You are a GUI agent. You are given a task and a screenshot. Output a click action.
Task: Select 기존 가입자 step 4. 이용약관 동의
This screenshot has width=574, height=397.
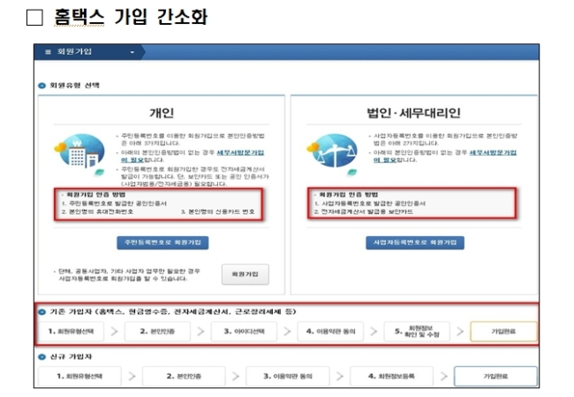click(x=330, y=332)
